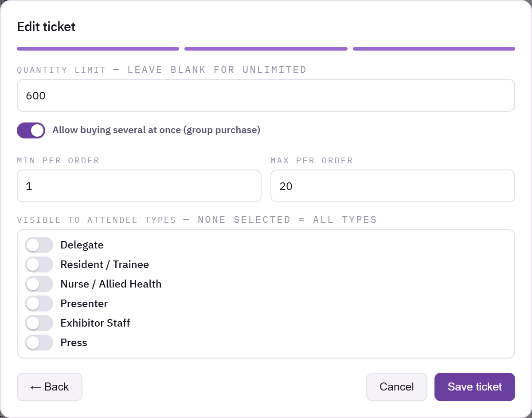Jump to the second step progress bar

coord(266,49)
